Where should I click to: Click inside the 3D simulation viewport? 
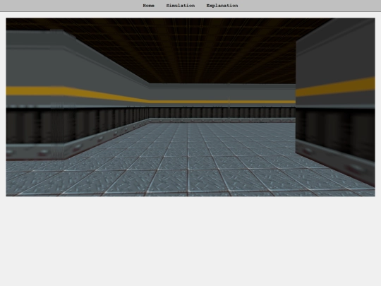pos(190,107)
